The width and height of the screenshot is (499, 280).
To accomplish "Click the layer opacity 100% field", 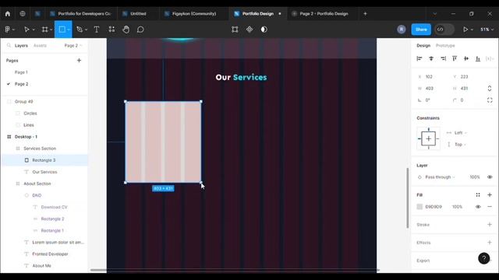I will tap(475, 177).
